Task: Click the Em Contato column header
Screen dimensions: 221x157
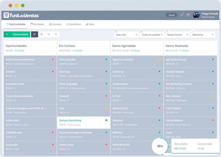Action: pyautogui.click(x=84, y=48)
